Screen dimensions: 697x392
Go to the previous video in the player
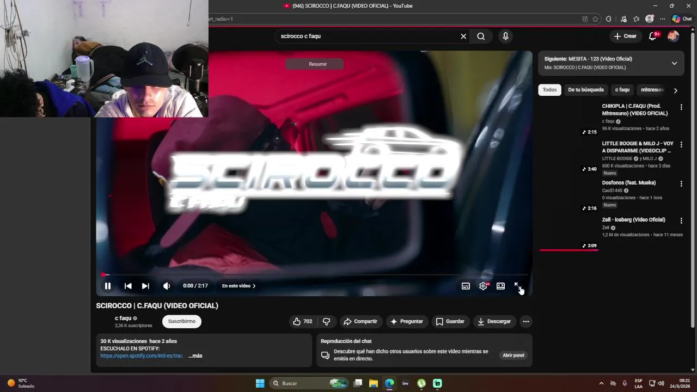pyautogui.click(x=128, y=286)
